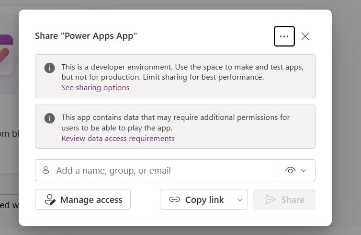Expand the viewer permission eye dropdown
Image resolution: width=361 pixels, height=235 pixels.
(x=295, y=170)
